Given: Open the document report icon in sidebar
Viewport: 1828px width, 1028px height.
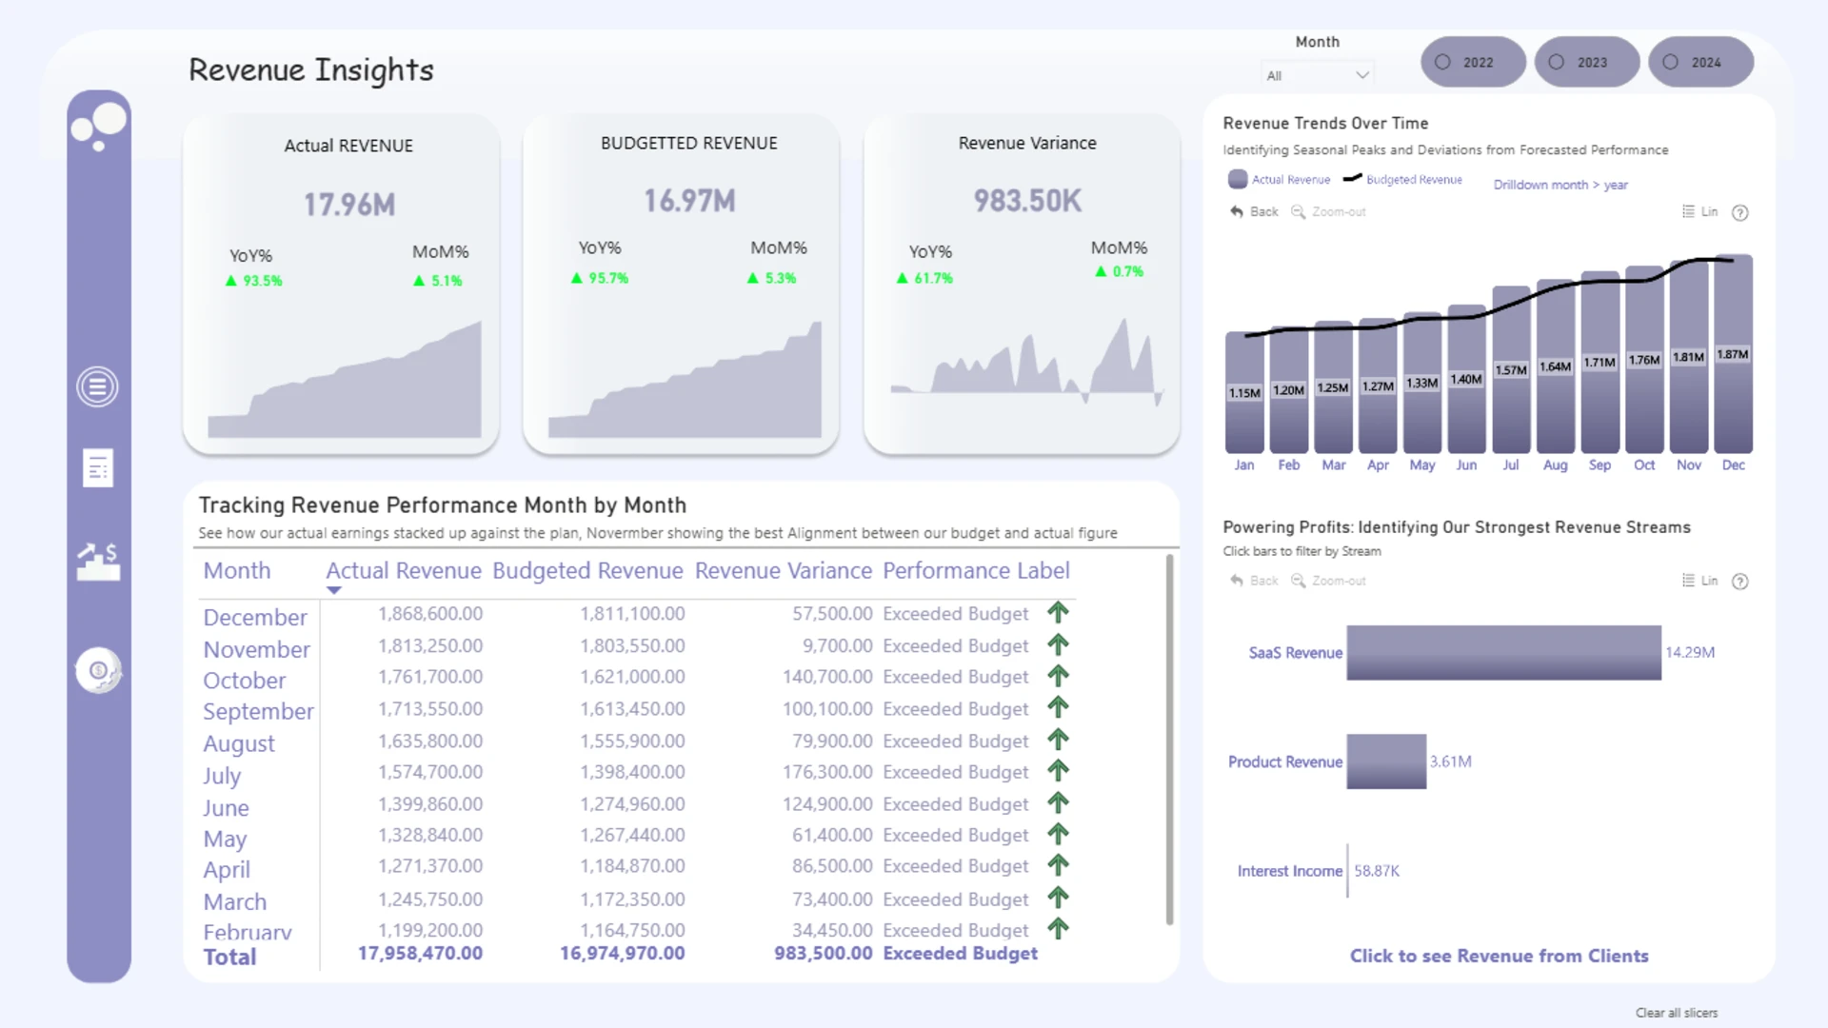Looking at the screenshot, I should [x=98, y=468].
